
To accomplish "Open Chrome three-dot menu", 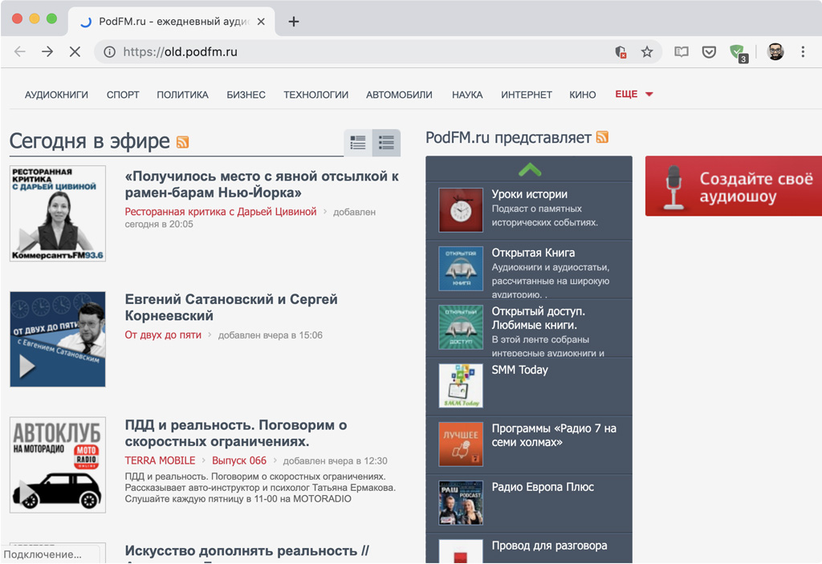I will [803, 51].
